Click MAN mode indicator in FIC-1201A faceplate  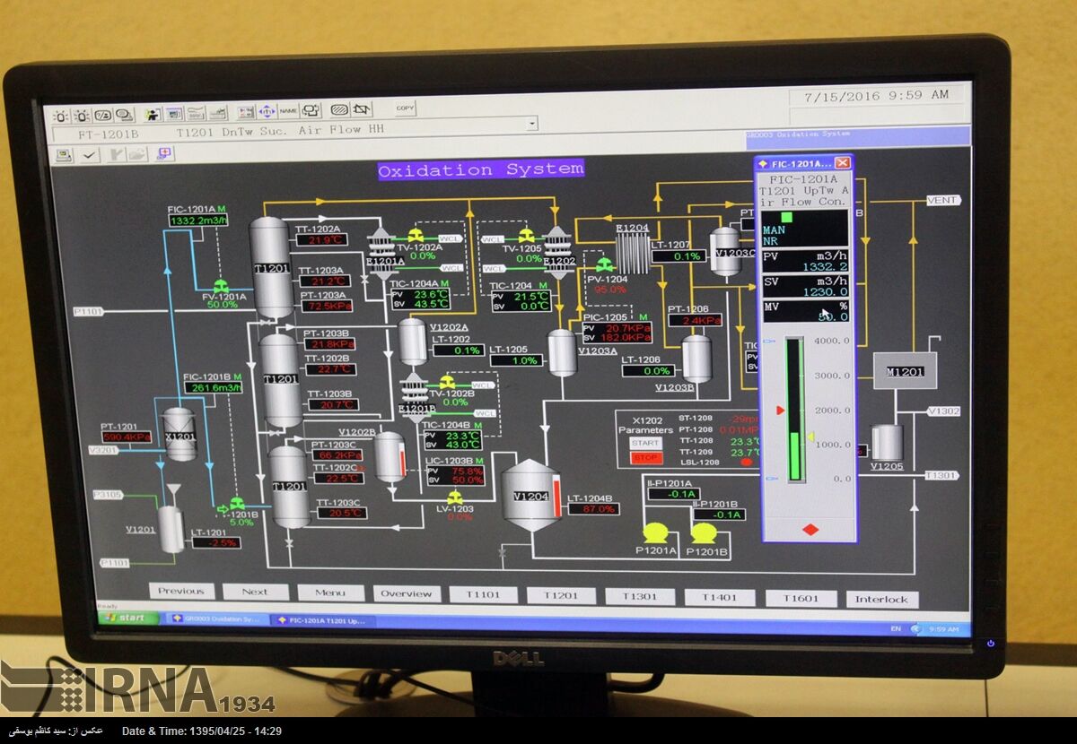point(774,230)
